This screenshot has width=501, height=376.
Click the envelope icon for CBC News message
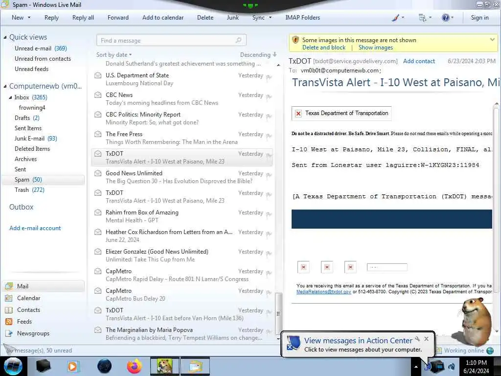98,95
